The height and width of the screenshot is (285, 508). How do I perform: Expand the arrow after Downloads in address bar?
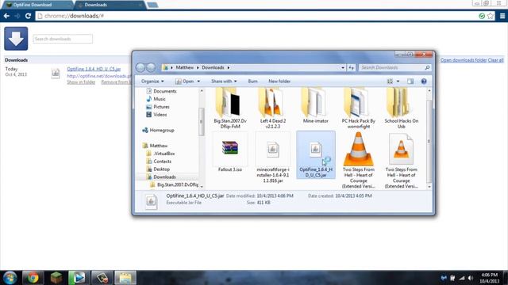(x=229, y=67)
